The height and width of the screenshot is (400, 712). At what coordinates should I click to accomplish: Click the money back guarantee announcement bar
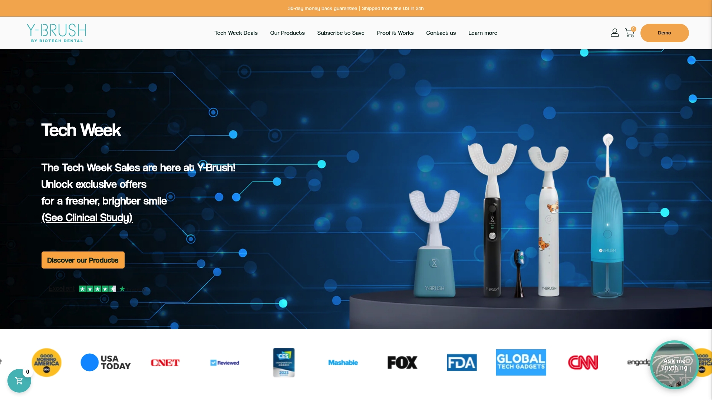pos(356,8)
